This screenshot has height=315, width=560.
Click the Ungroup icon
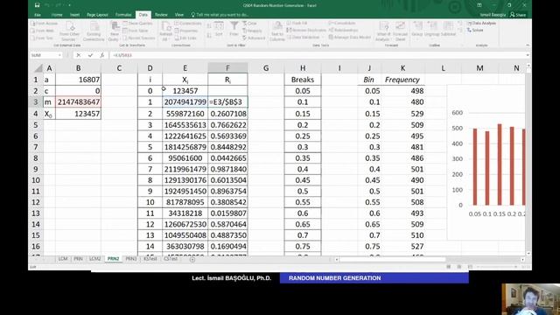431,29
